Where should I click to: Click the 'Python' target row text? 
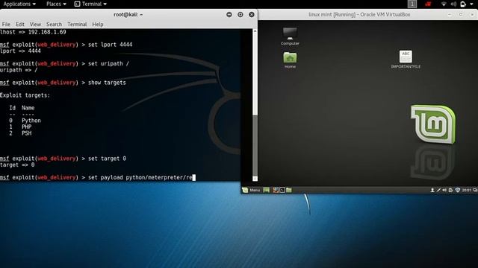[x=31, y=121]
